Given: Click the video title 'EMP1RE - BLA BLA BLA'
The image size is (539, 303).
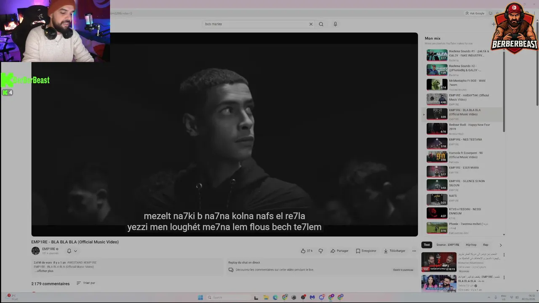Looking at the screenshot, I should tap(75, 242).
